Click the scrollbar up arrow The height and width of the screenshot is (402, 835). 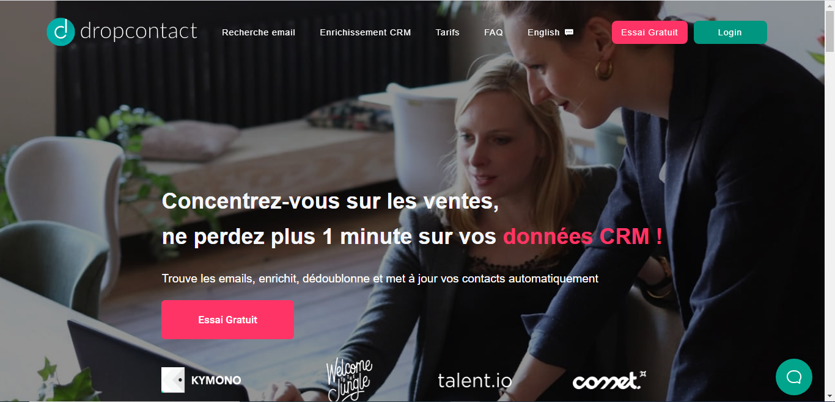829,5
